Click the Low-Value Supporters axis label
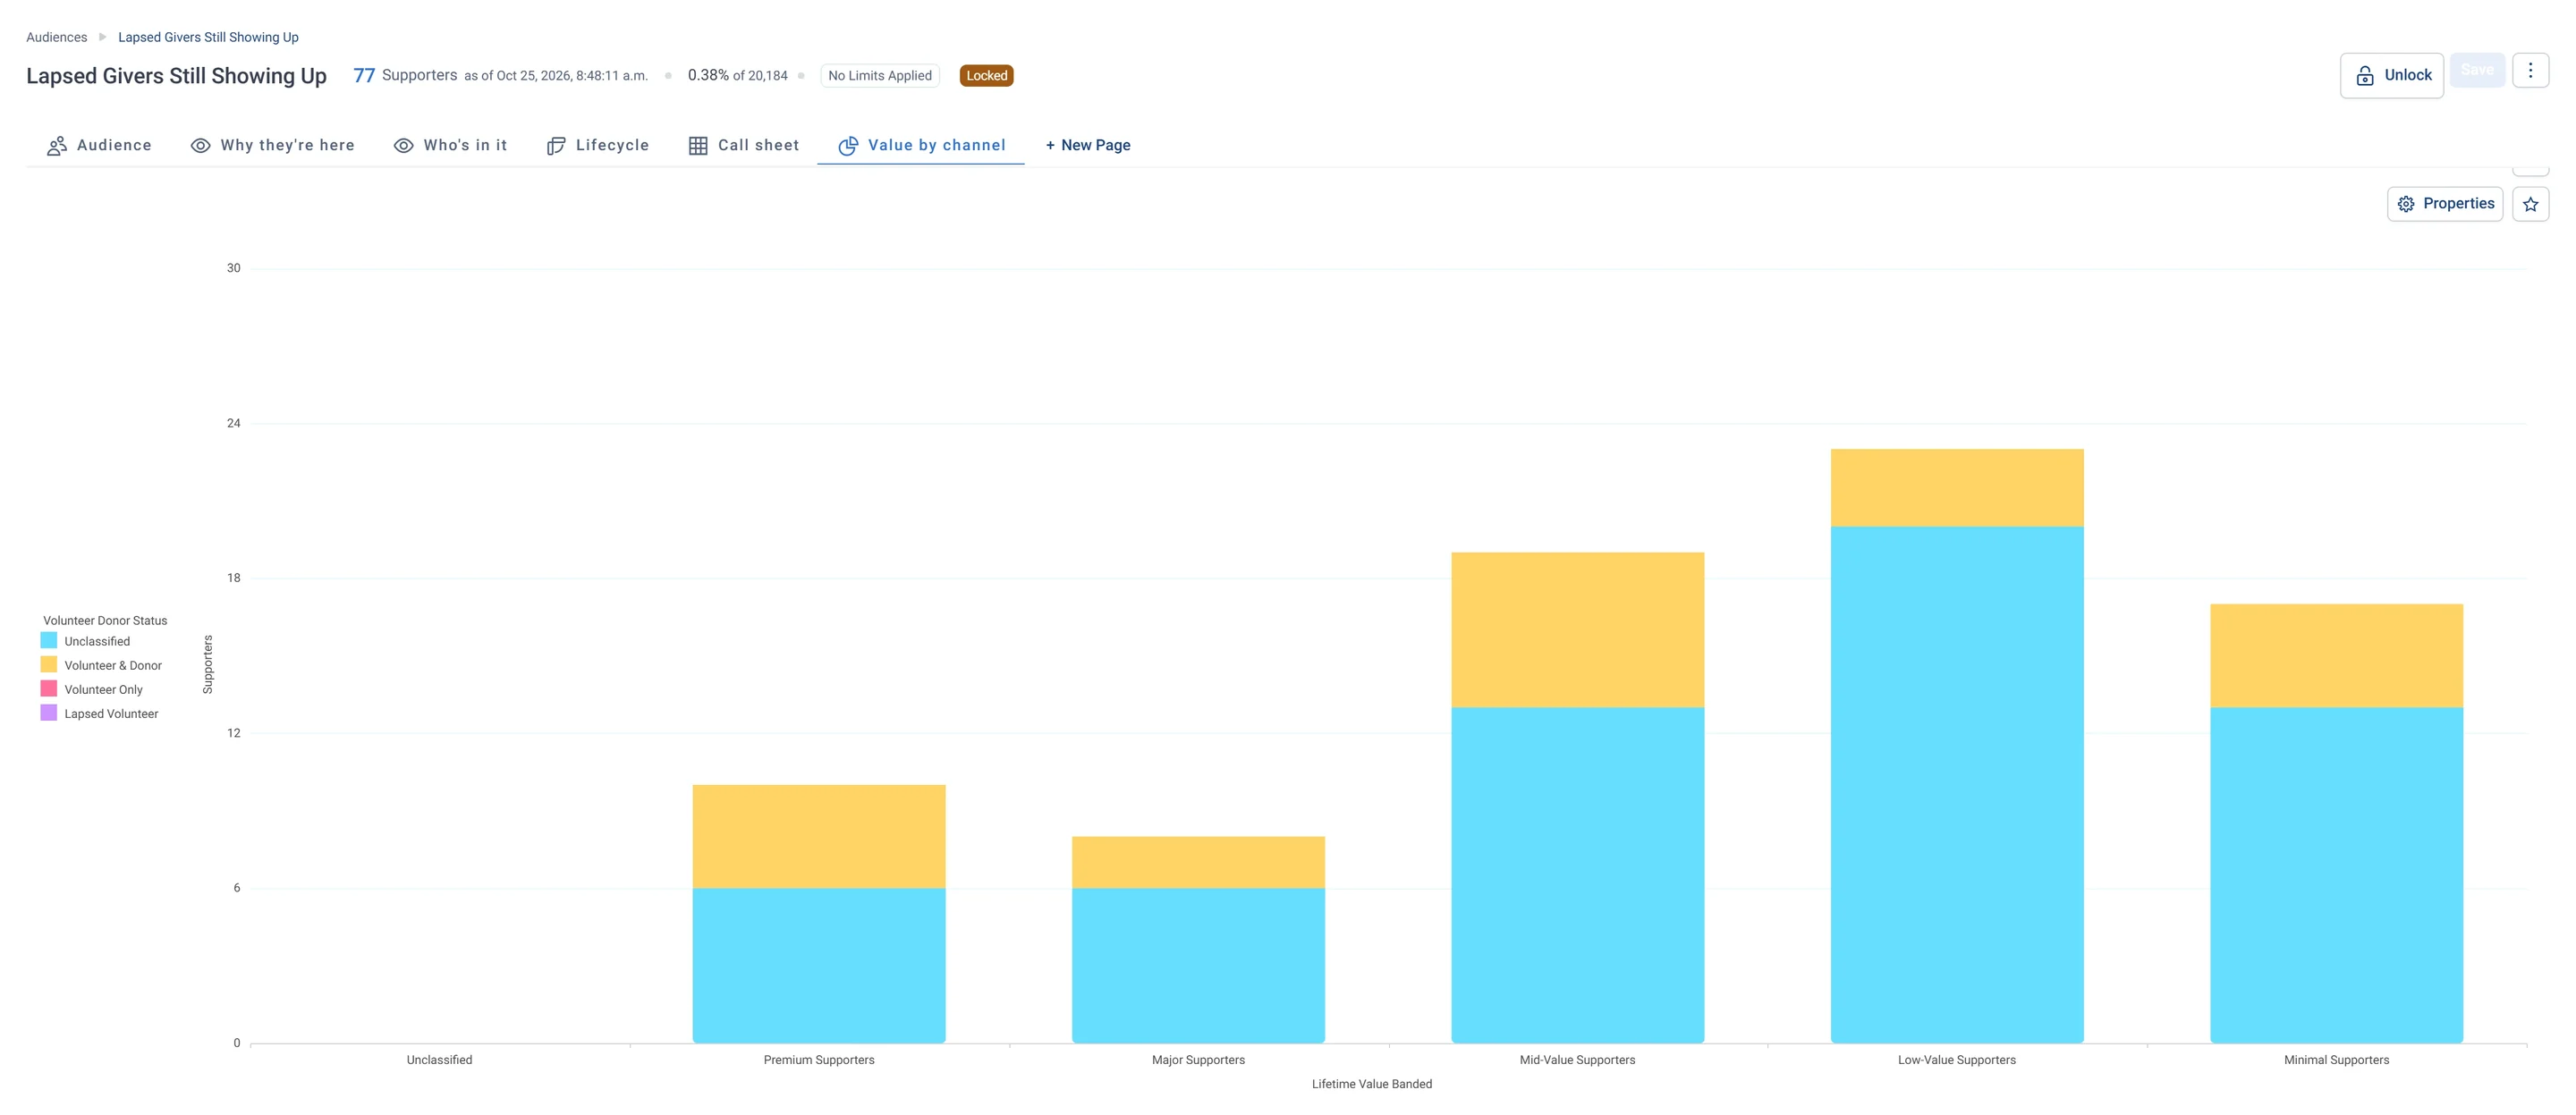 click(x=1957, y=1060)
